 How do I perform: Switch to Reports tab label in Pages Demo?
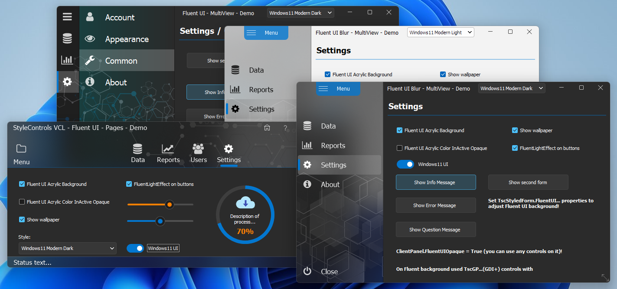168,160
